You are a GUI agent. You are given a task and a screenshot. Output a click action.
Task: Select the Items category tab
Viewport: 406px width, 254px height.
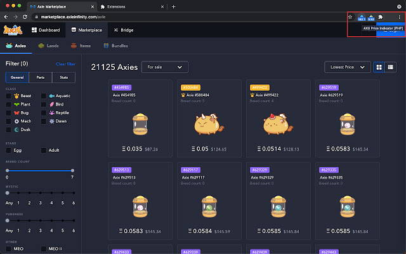click(81, 46)
